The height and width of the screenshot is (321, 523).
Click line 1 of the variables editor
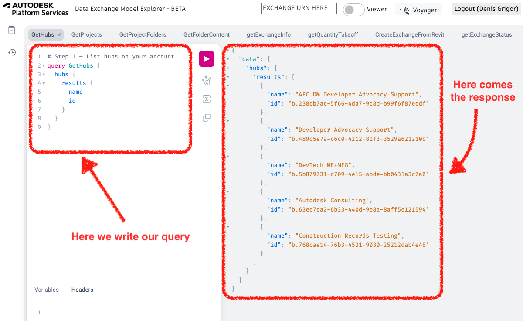coord(123,313)
